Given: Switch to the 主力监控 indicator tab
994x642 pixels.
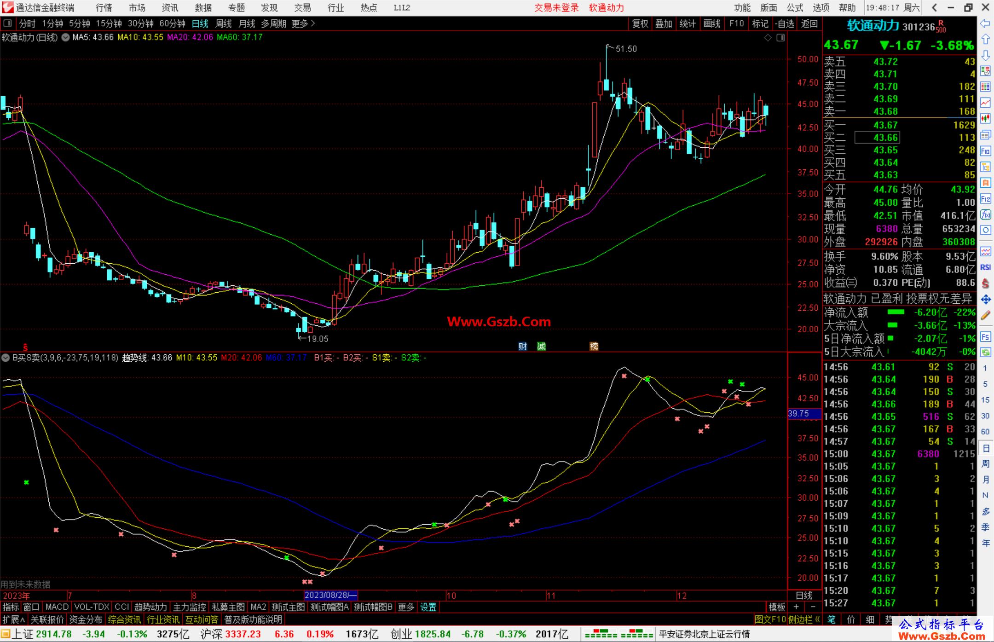Looking at the screenshot, I should click(x=189, y=607).
